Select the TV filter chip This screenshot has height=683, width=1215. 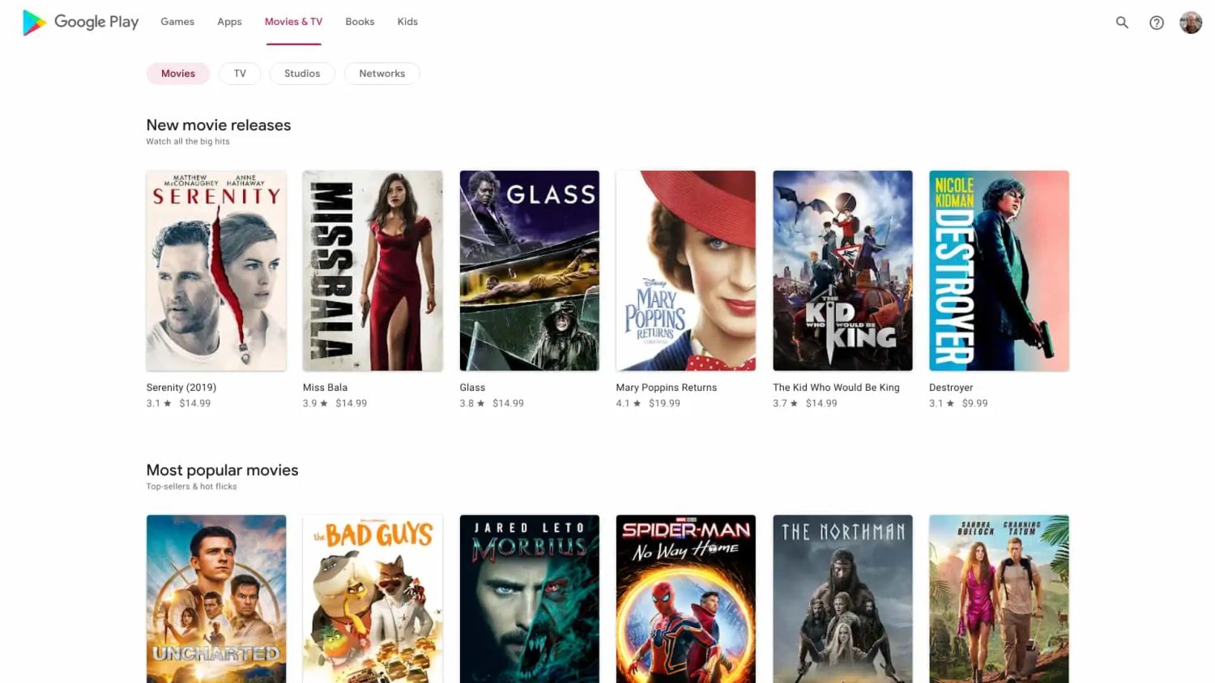[240, 74]
